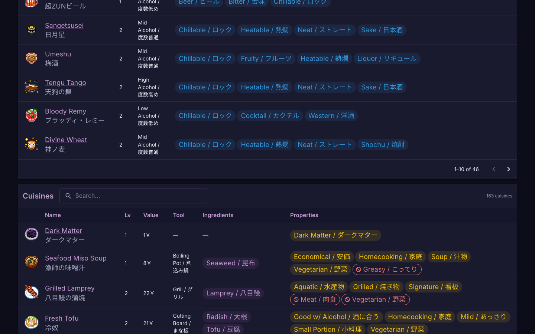This screenshot has height=334, width=535.
Task: Click the Small Portion property tag
Action: click(328, 330)
